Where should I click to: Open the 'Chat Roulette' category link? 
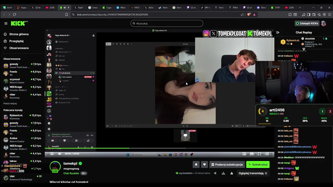click(x=71, y=173)
